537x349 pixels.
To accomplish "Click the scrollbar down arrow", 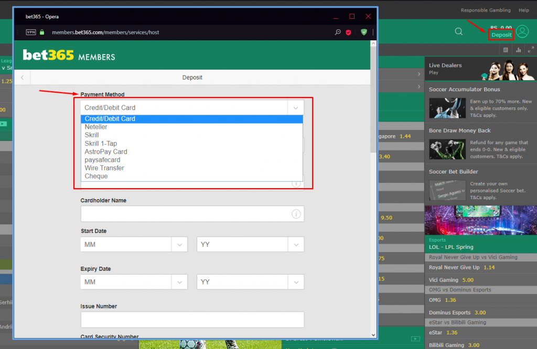I will point(373,335).
